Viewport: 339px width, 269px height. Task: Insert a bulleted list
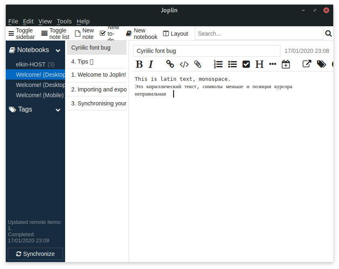(232, 64)
